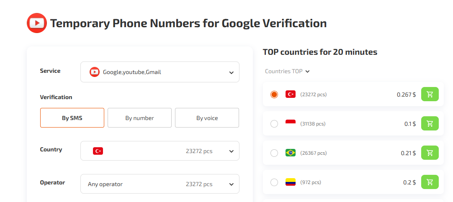Select the radio button for the 31138 pcs country
This screenshot has width=453, height=202.
tap(274, 124)
